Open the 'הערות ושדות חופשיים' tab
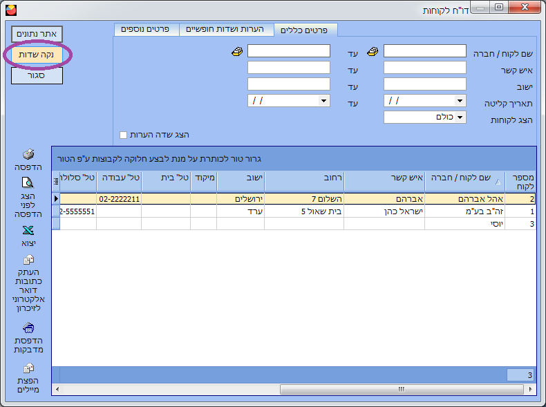Viewport: 546px width, 407px height. [x=226, y=30]
